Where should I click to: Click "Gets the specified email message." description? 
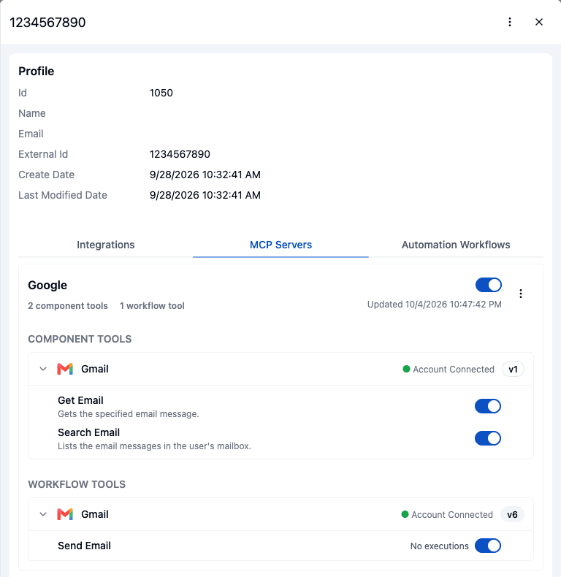(x=129, y=414)
